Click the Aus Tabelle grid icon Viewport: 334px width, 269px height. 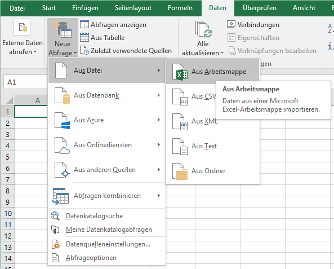click(84, 38)
